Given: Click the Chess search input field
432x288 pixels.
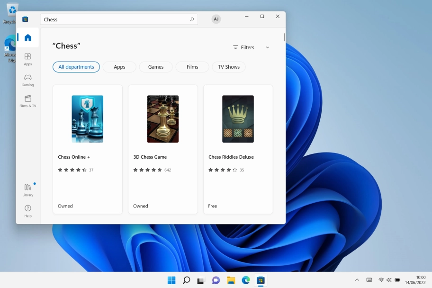Looking at the screenshot, I should [x=114, y=19].
